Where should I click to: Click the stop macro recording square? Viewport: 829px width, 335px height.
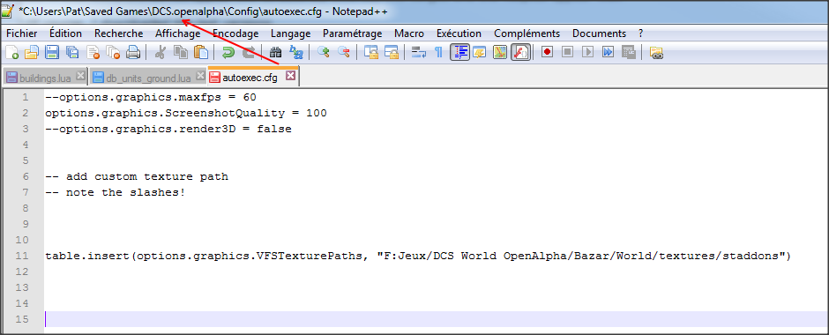567,52
